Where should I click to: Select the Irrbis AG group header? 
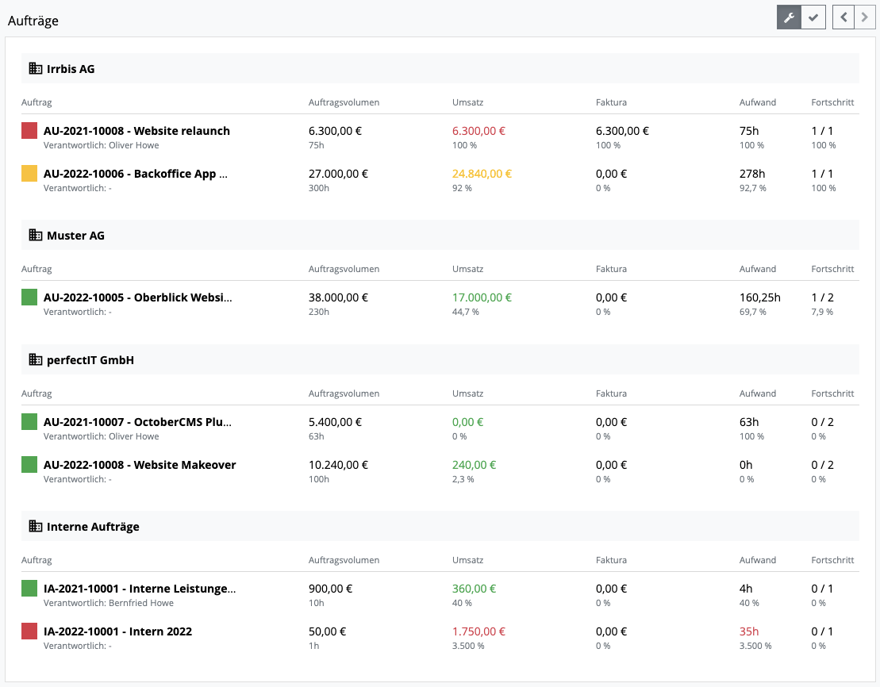[x=440, y=68]
